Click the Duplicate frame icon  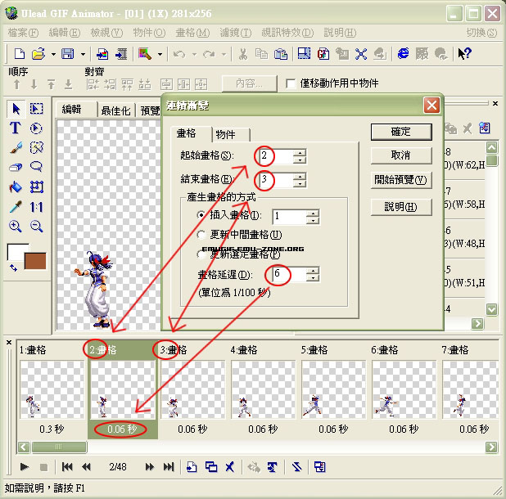point(211,466)
